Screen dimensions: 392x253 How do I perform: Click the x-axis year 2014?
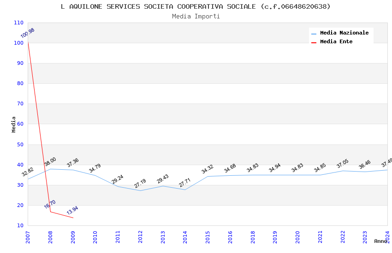pos(185,237)
